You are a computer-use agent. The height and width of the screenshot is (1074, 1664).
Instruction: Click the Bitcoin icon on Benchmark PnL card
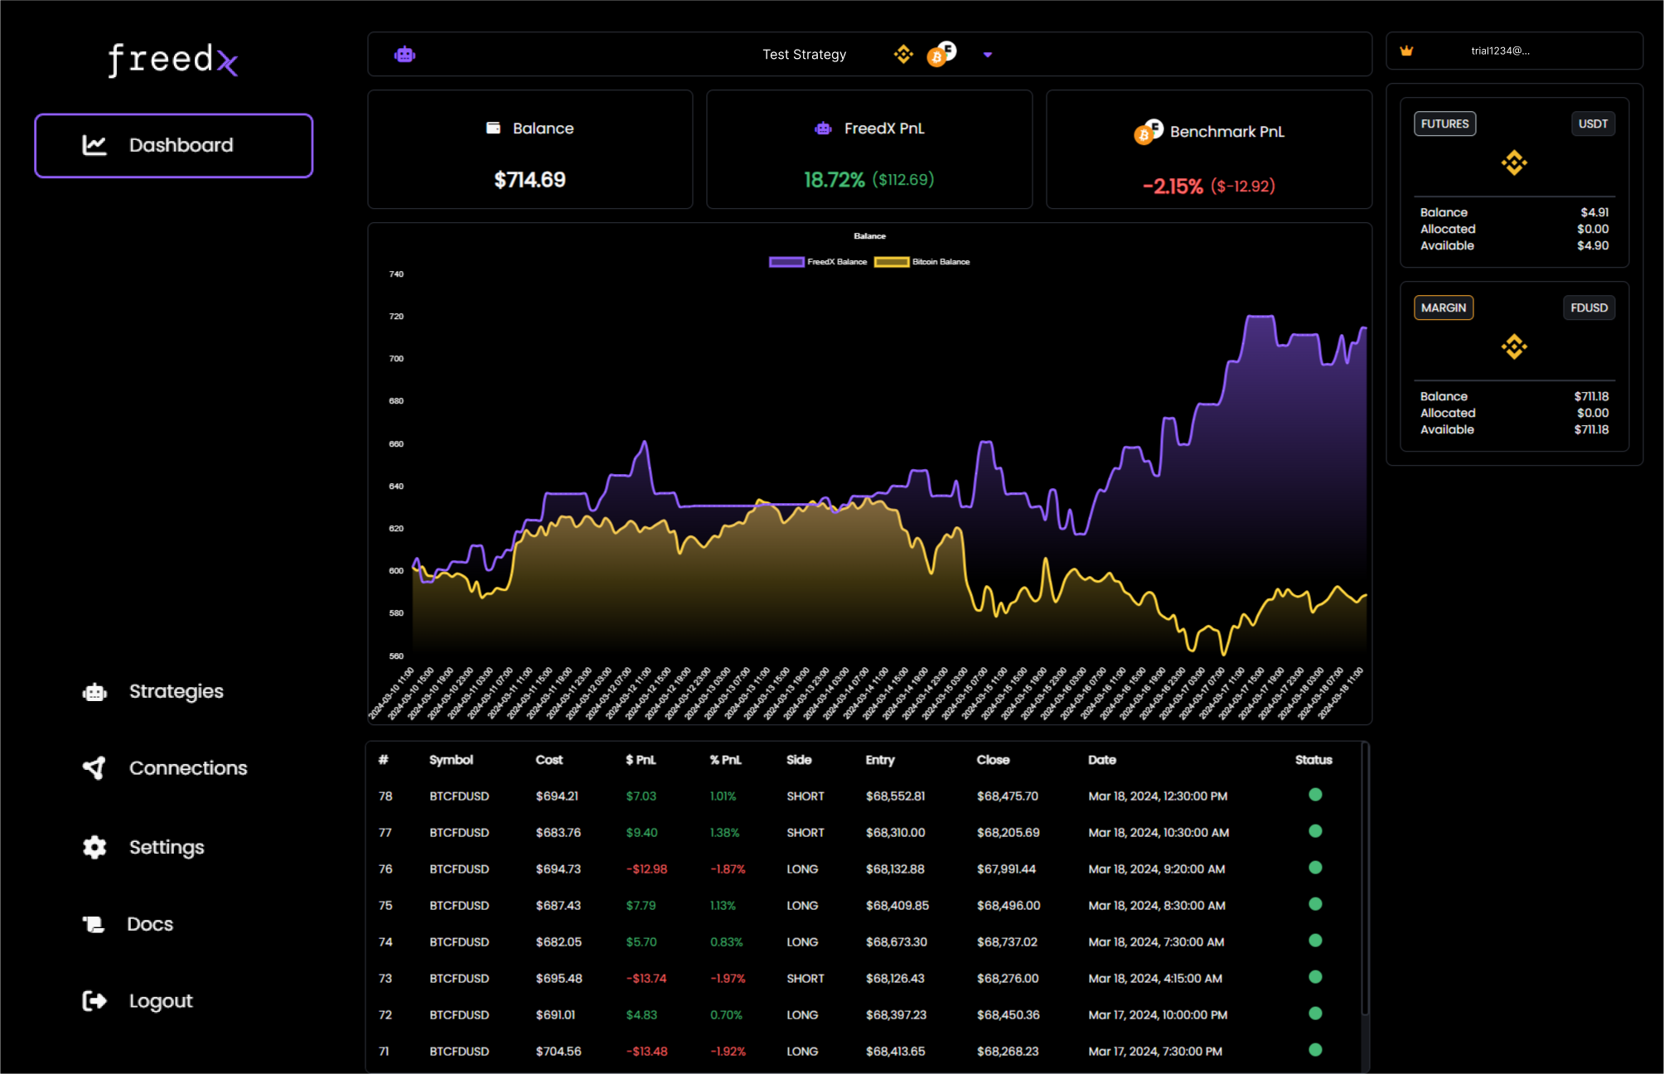1149,132
